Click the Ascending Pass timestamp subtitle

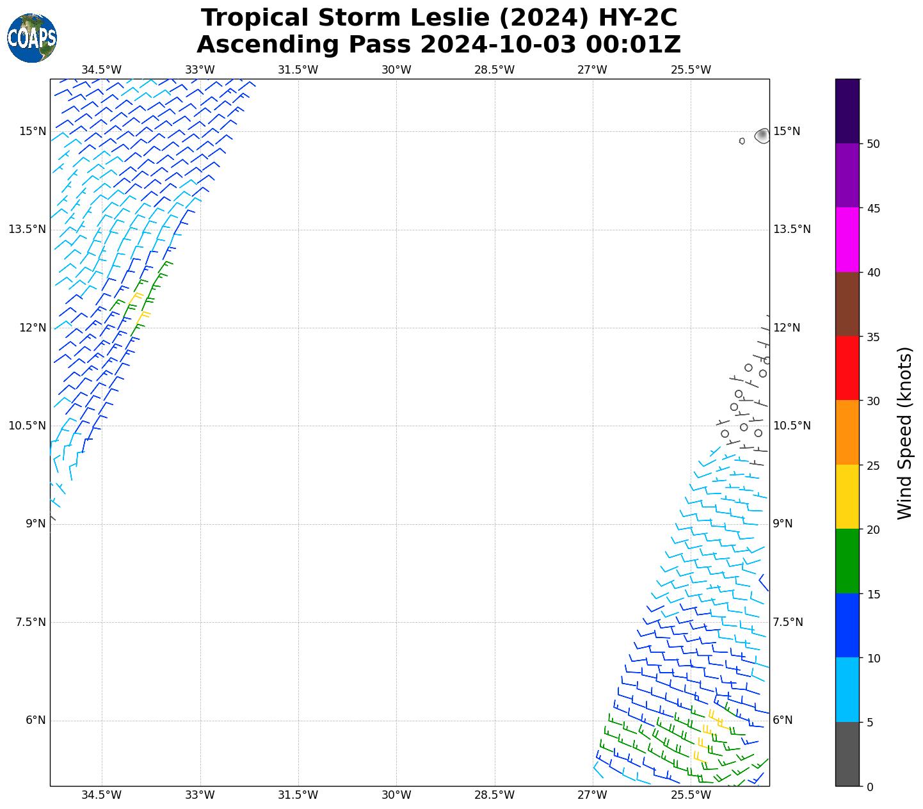[438, 45]
